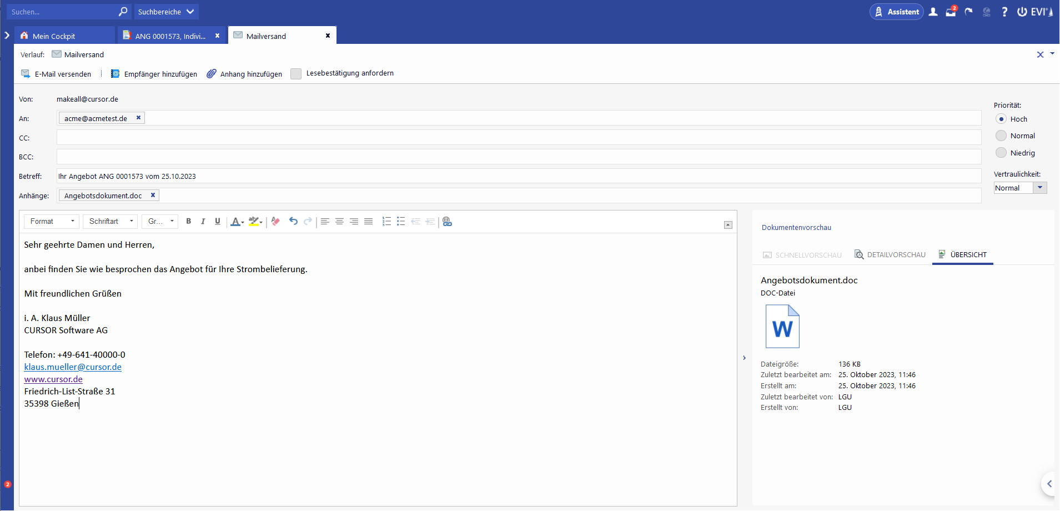
Task: Insert a numbered list
Action: pyautogui.click(x=386, y=221)
